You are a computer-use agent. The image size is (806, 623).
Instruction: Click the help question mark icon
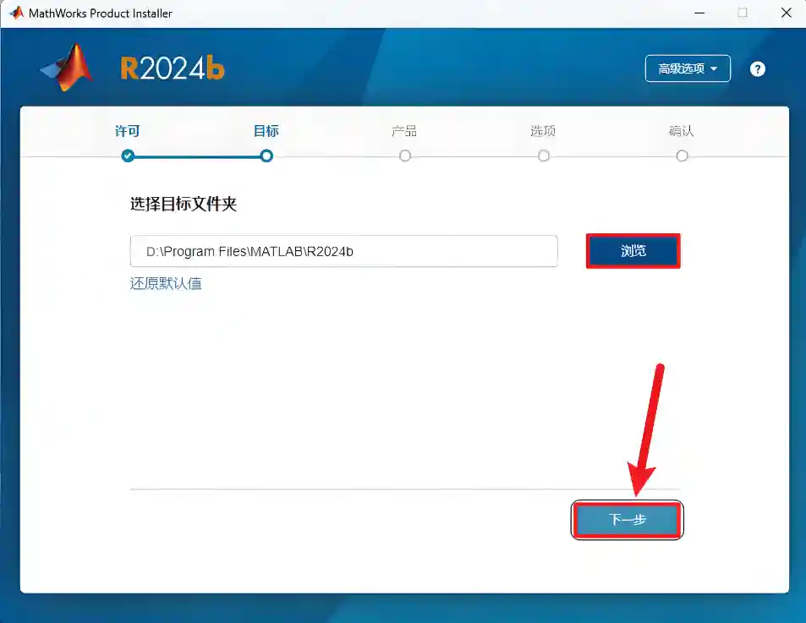(x=757, y=69)
